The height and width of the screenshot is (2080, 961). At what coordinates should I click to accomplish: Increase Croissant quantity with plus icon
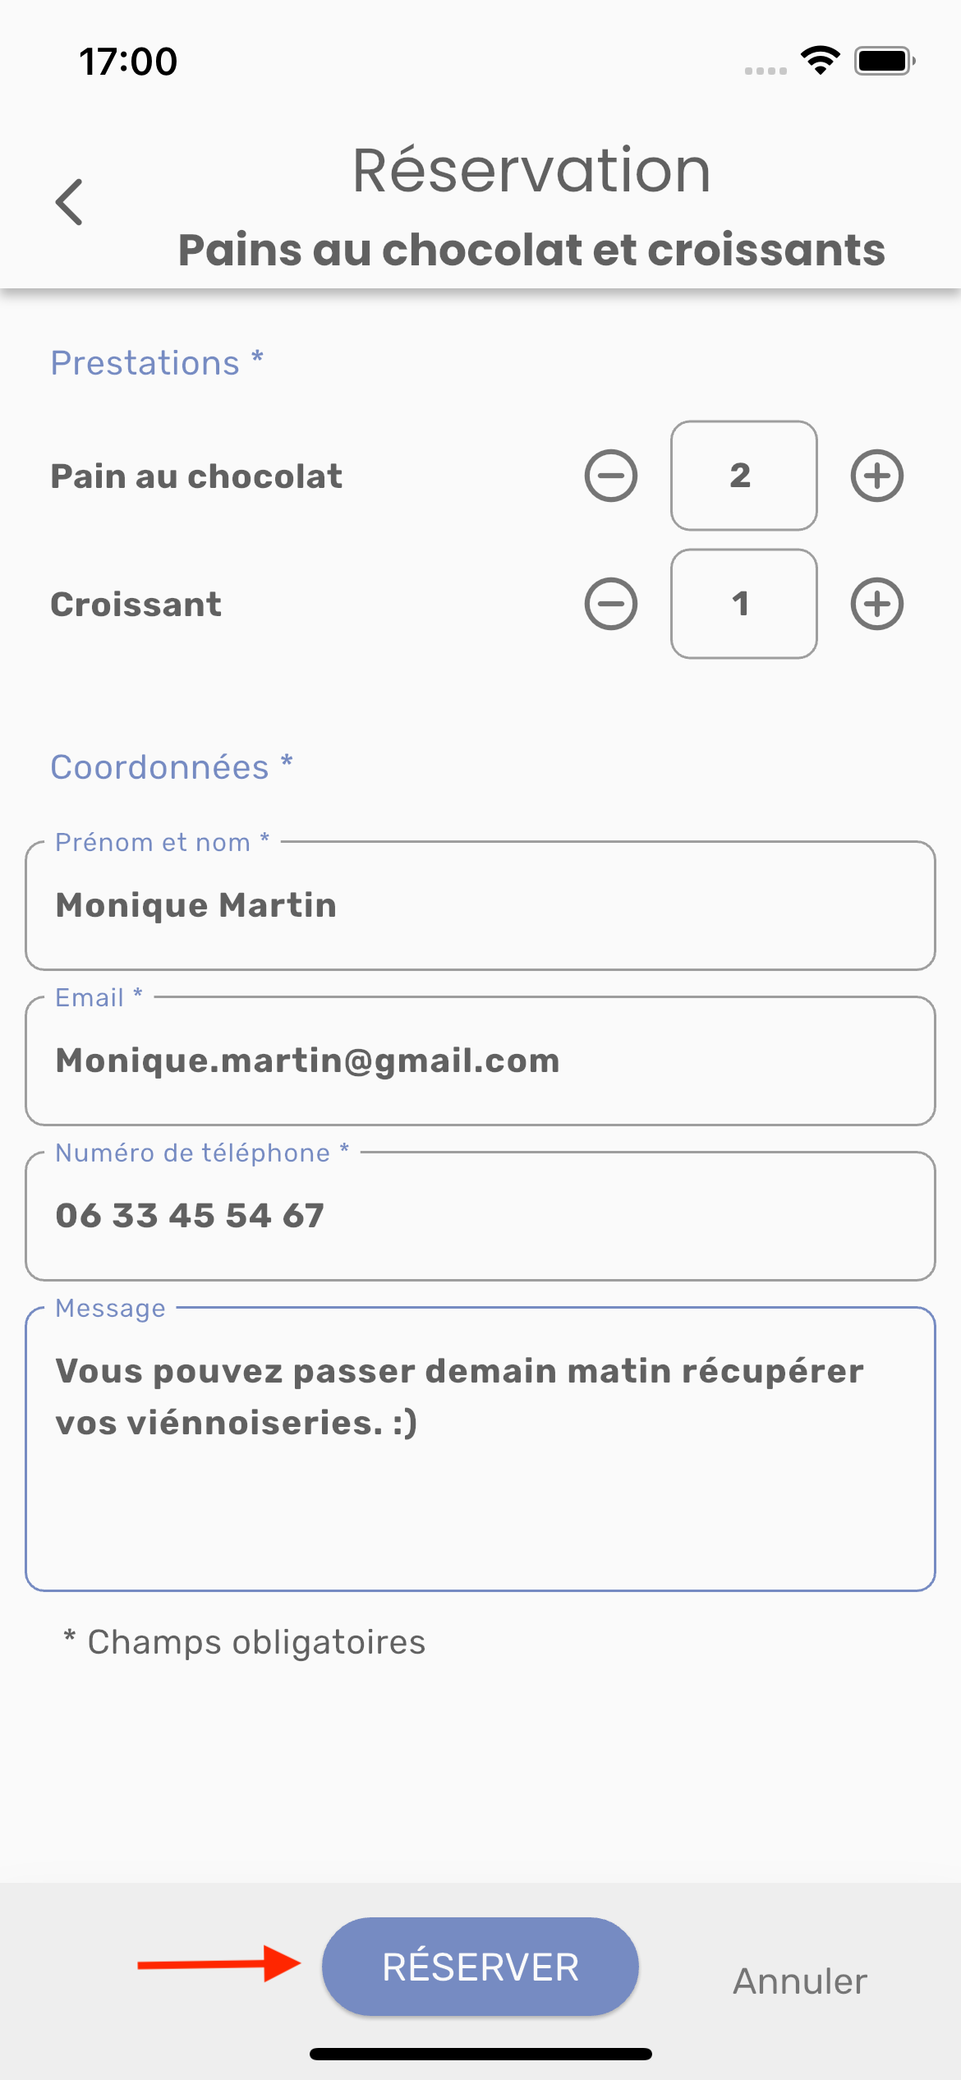click(876, 604)
